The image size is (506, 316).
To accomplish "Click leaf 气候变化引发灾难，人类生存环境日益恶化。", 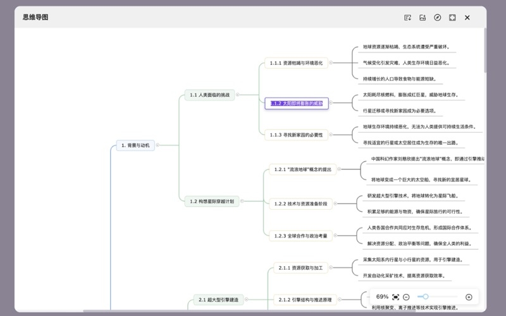I will click(x=407, y=63).
